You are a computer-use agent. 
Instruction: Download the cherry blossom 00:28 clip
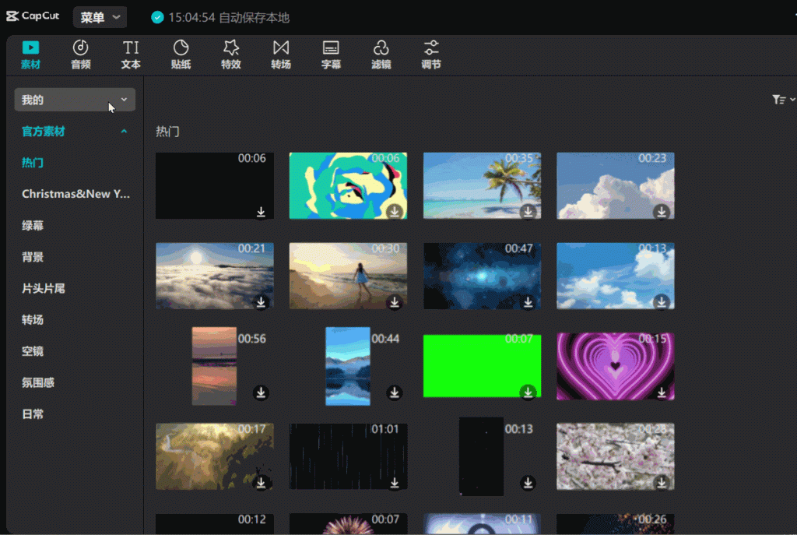[662, 483]
